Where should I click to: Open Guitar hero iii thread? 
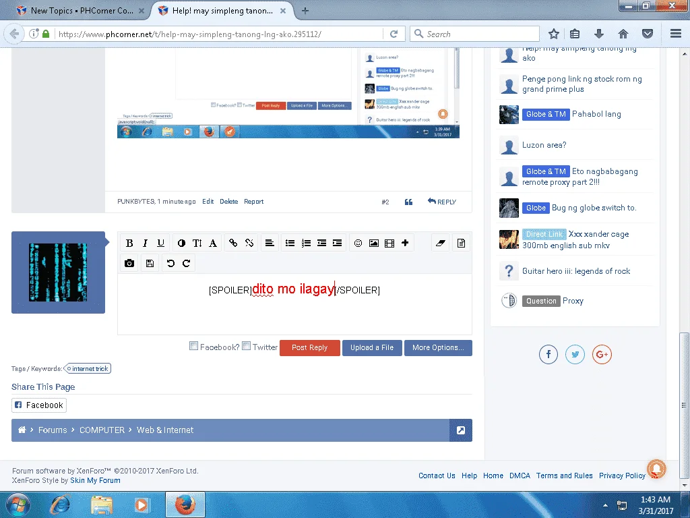point(576,271)
